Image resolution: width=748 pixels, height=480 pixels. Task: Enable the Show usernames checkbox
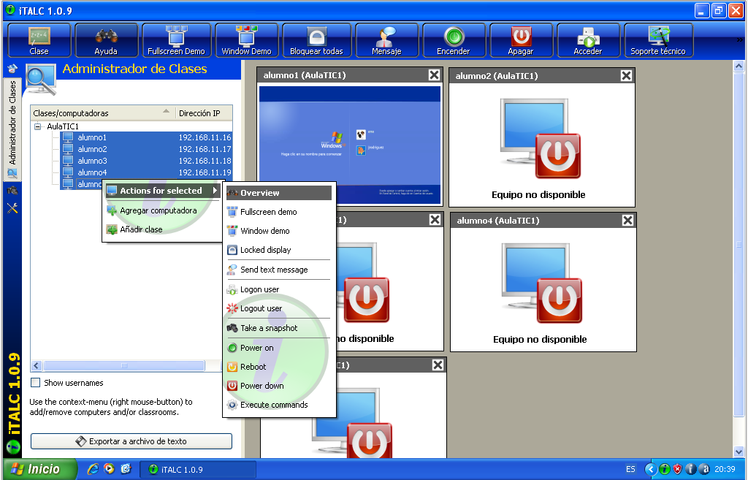coord(36,383)
